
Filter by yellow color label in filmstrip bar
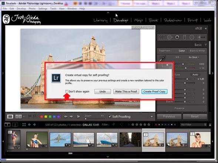click(159, 124)
